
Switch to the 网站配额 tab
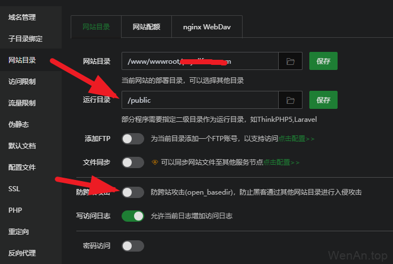(x=146, y=27)
